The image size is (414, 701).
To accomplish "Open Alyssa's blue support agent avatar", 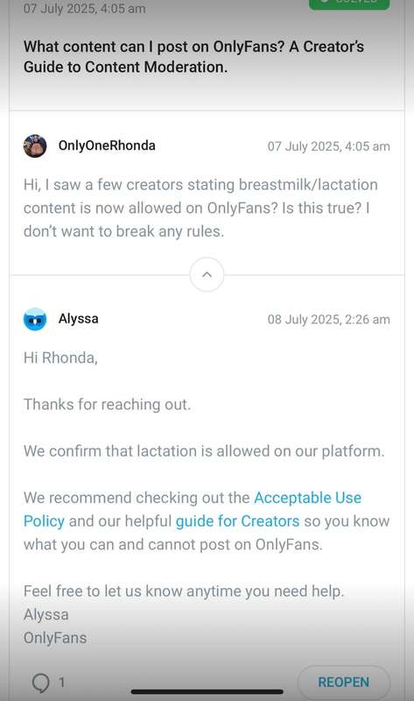I will point(35,319).
